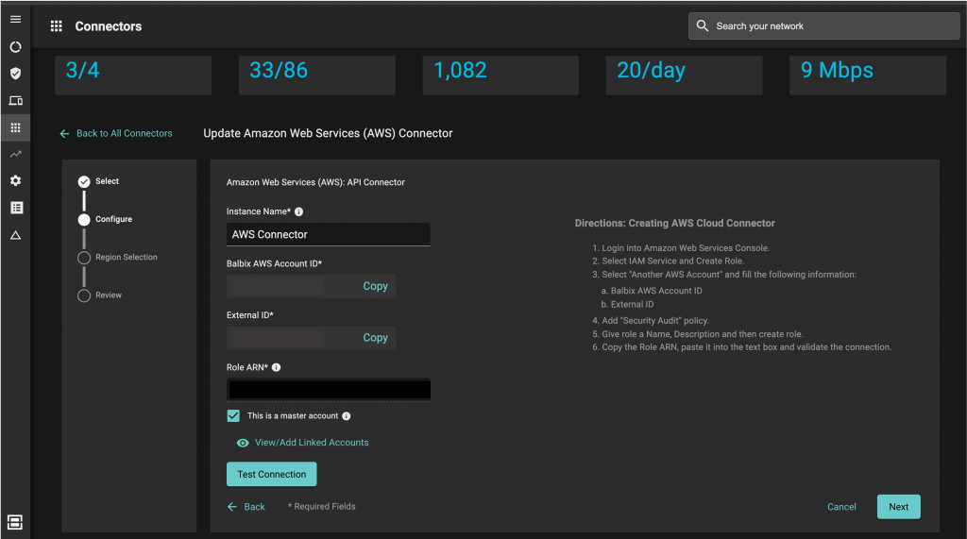The height and width of the screenshot is (539, 967).
Task: Go to the Review step
Action: (x=99, y=295)
